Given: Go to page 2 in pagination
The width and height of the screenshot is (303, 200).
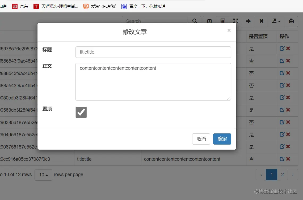Looking at the screenshot, I should (282, 175).
